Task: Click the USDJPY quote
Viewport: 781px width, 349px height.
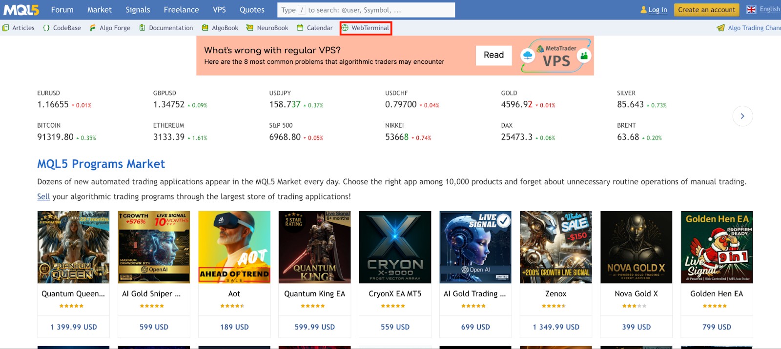Action: [x=296, y=99]
